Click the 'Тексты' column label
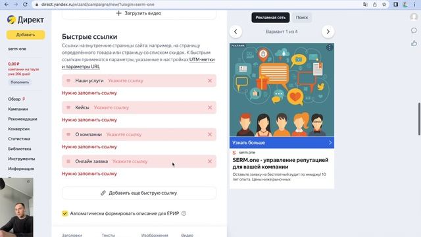The image size is (421, 237). tap(108, 235)
